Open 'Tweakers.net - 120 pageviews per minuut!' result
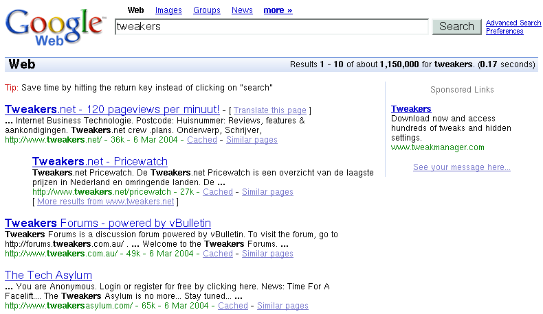Screen dimensions: 543x314 (x=112, y=109)
